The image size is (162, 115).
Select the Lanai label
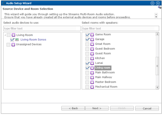99,63
